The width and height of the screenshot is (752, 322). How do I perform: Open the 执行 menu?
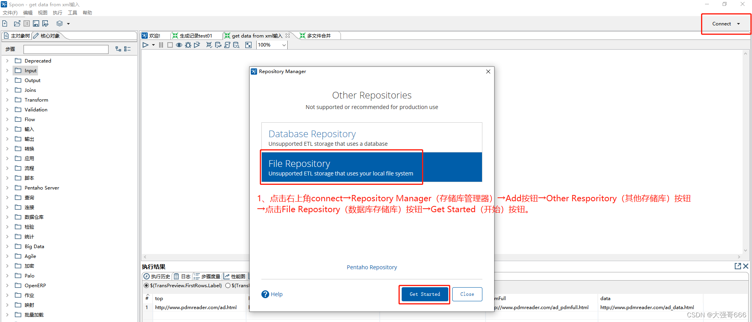coord(58,13)
